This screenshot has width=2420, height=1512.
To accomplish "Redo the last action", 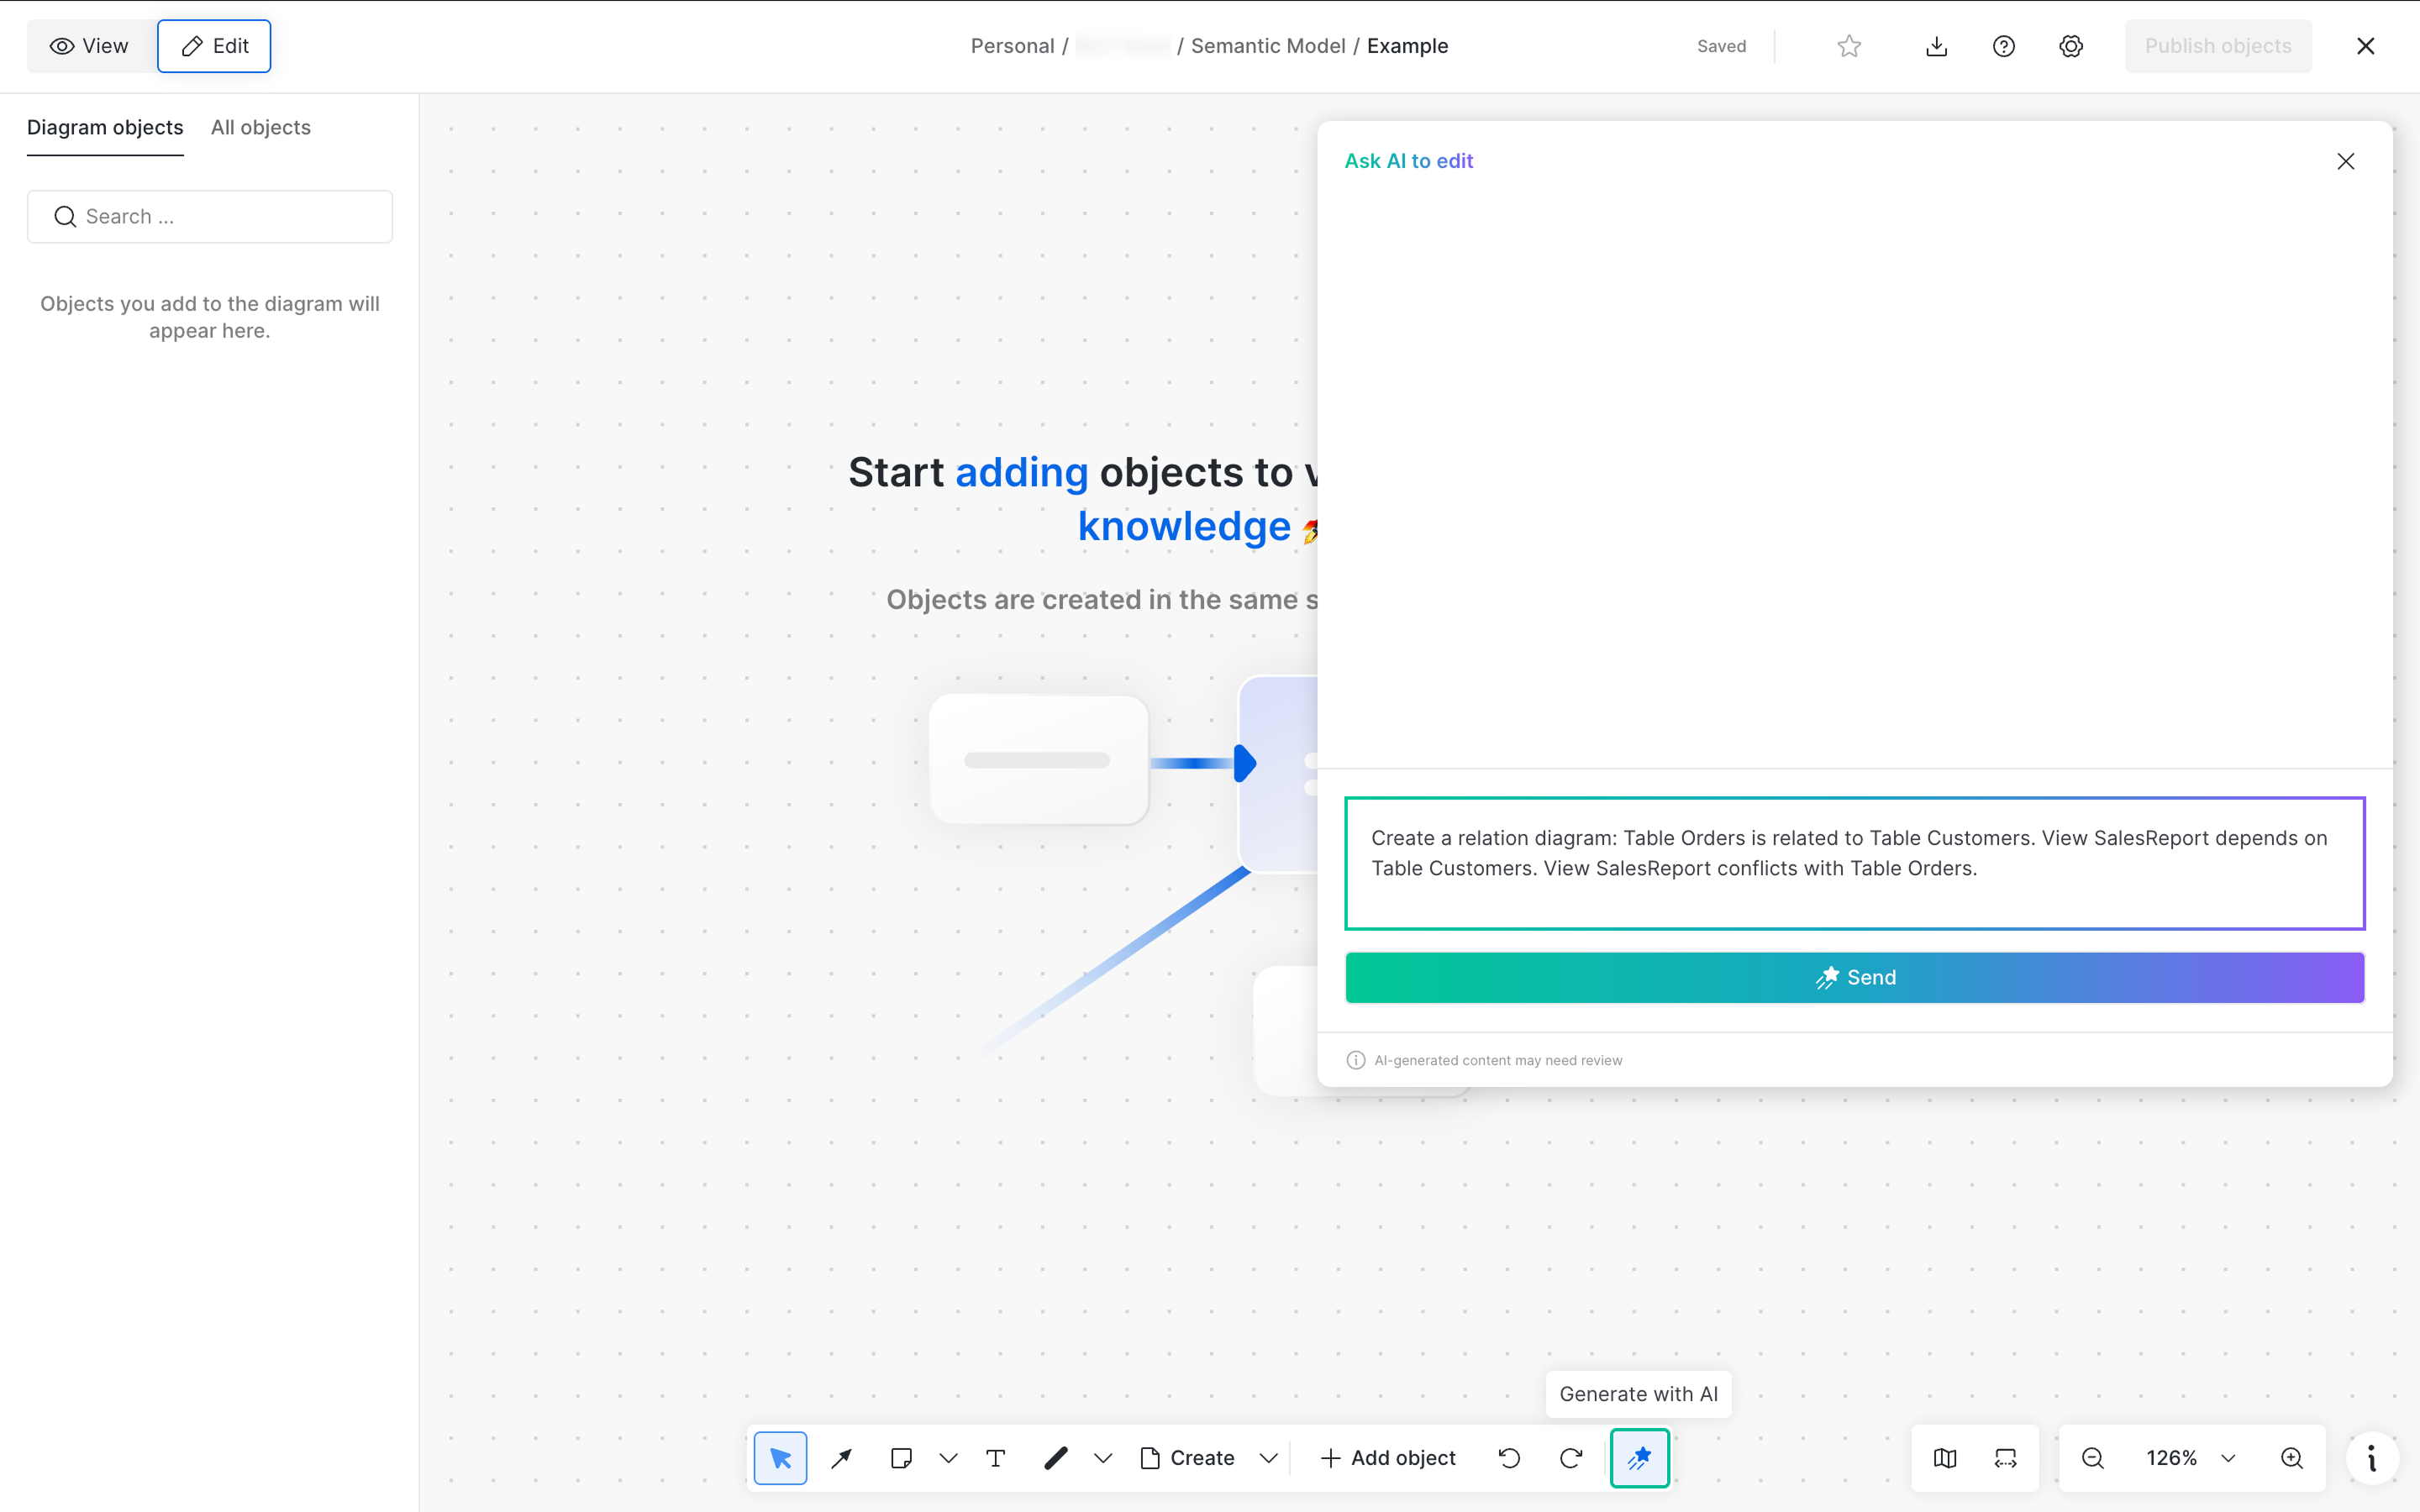I will pyautogui.click(x=1571, y=1458).
